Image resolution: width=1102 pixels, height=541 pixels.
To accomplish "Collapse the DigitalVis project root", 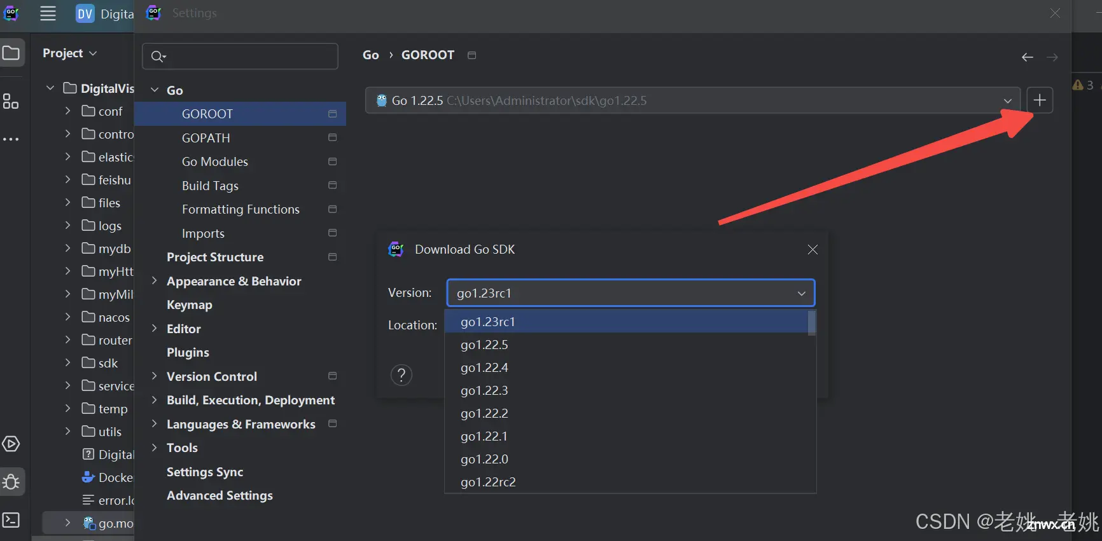I will [x=50, y=88].
